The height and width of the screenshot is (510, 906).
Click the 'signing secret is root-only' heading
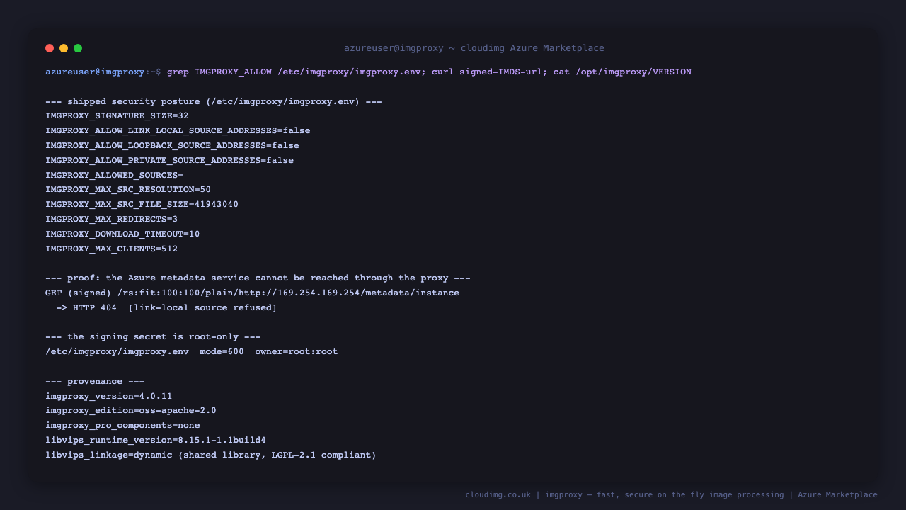point(153,336)
